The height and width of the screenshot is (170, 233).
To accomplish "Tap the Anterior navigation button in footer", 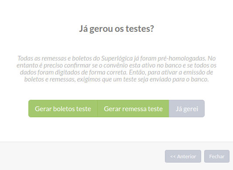I will tap(183, 156).
